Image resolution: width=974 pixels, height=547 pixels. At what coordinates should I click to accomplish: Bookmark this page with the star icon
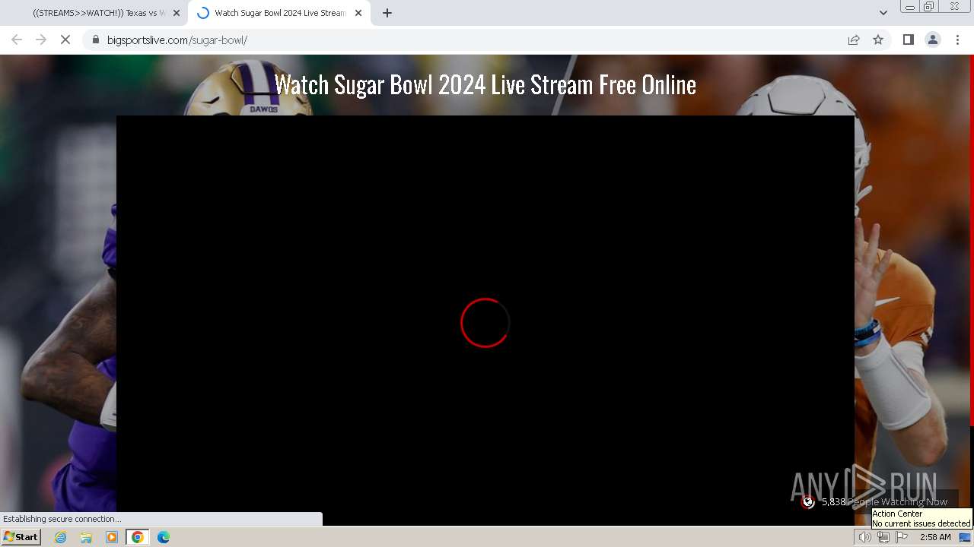878,40
